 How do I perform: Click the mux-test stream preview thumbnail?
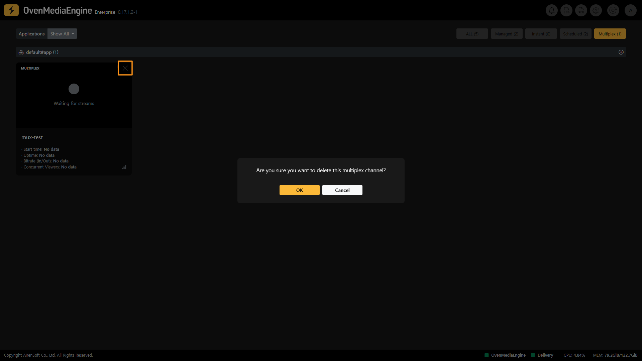click(x=74, y=95)
